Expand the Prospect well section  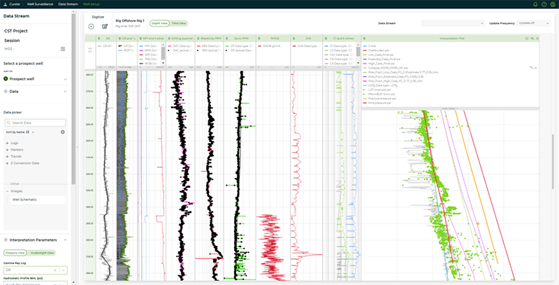pos(65,79)
